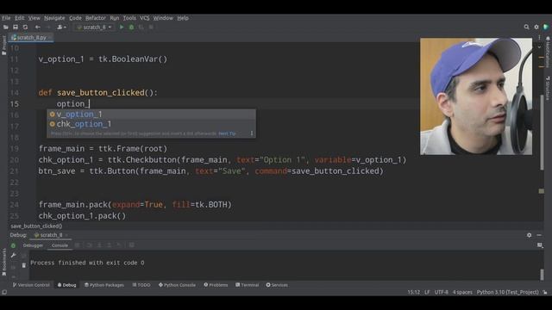
Task: Change the LF line separator setting
Action: pos(427,293)
